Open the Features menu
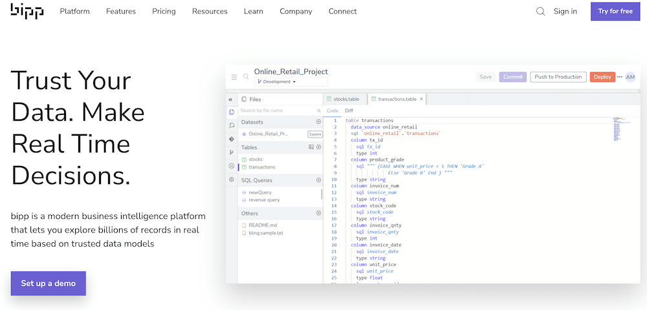The image size is (647, 310). click(121, 12)
